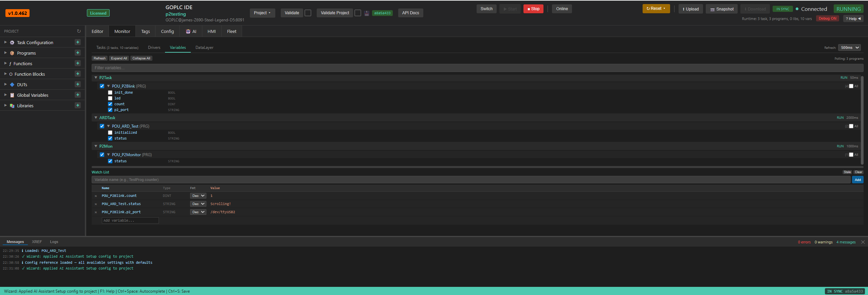Collapse the P2Mon group
Screen dimensions: 868x295
point(96,146)
